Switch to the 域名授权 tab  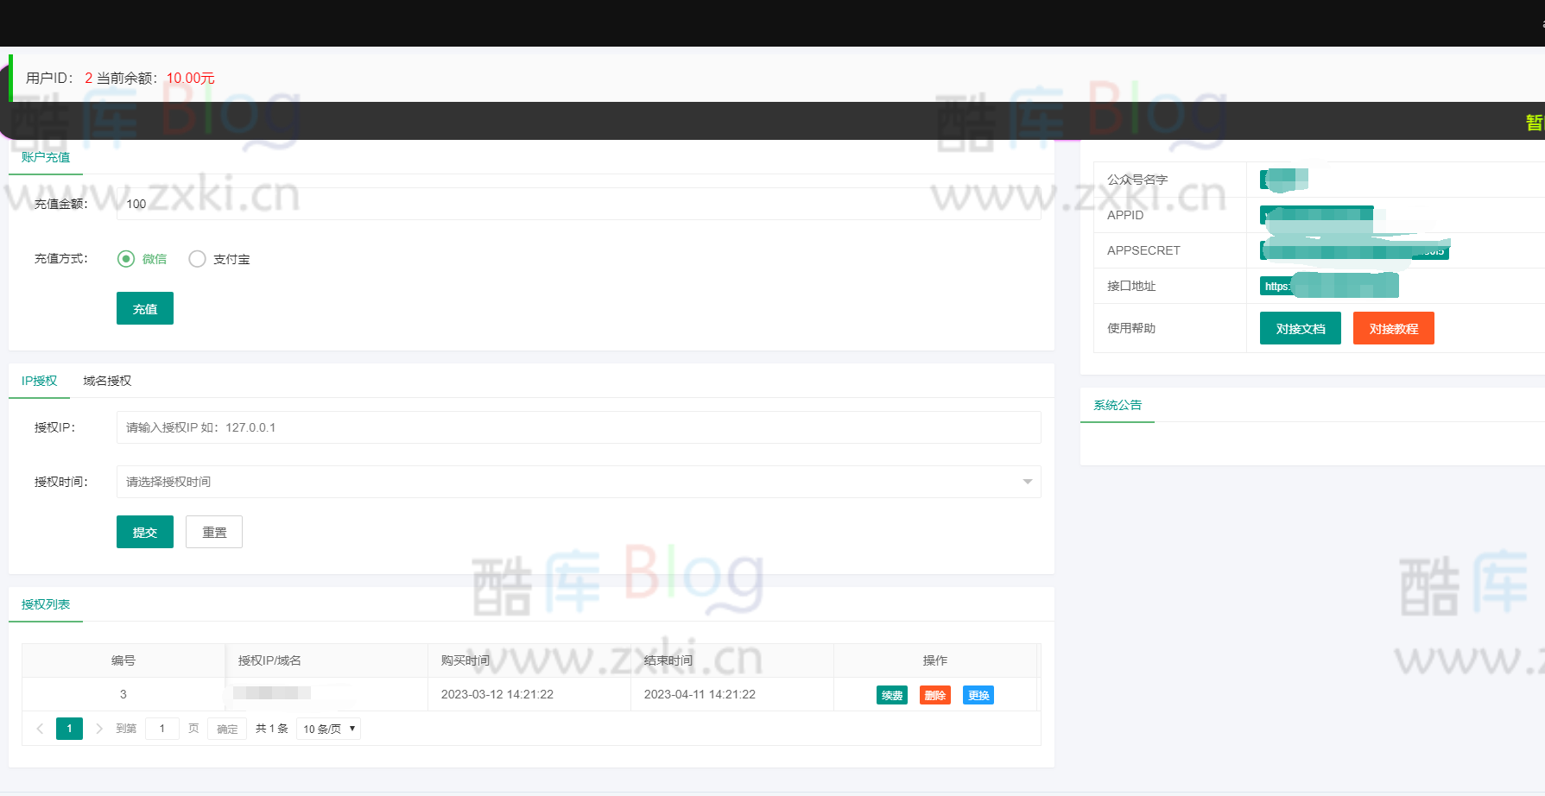pyautogui.click(x=105, y=380)
